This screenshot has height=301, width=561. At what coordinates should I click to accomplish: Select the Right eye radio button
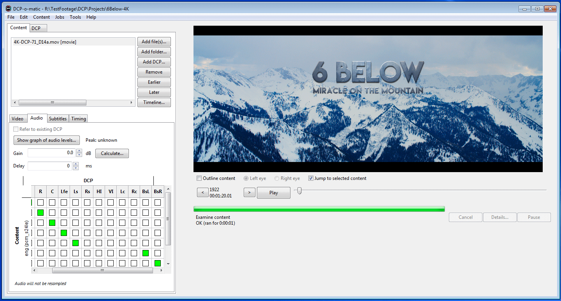point(277,178)
